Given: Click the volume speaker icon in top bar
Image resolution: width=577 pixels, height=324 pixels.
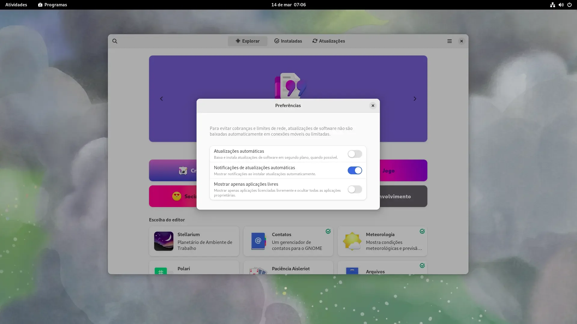Looking at the screenshot, I should pyautogui.click(x=561, y=5).
